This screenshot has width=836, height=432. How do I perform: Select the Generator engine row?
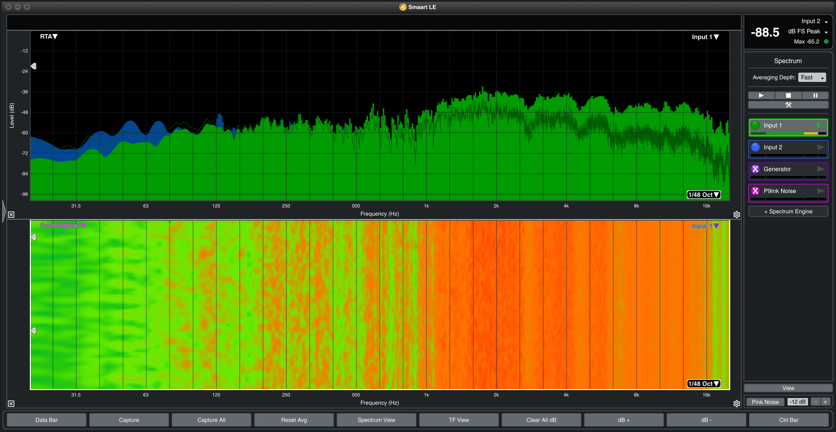click(x=788, y=171)
